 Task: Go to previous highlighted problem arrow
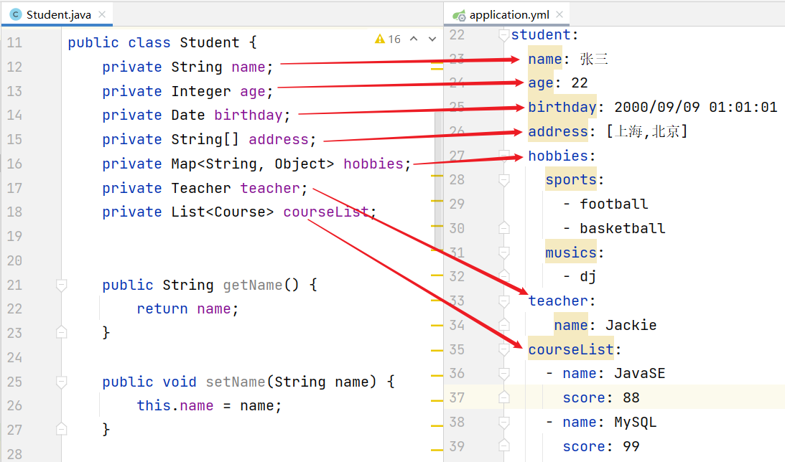pos(414,39)
